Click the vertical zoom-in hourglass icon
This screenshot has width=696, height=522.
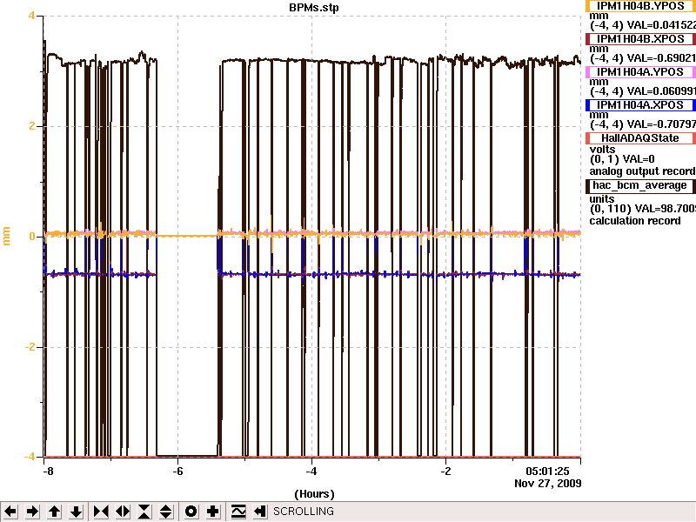(144, 512)
